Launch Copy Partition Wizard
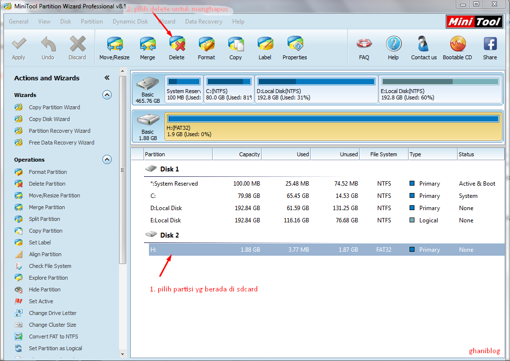Screen dimensions: 510x361 click(54, 107)
